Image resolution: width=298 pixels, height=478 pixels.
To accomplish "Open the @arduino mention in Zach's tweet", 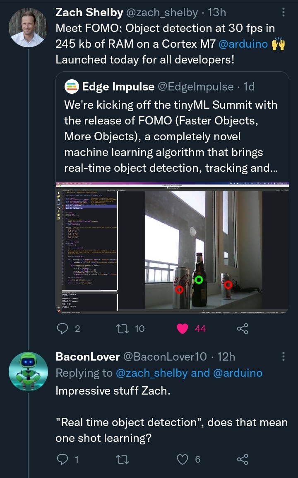I will [243, 44].
